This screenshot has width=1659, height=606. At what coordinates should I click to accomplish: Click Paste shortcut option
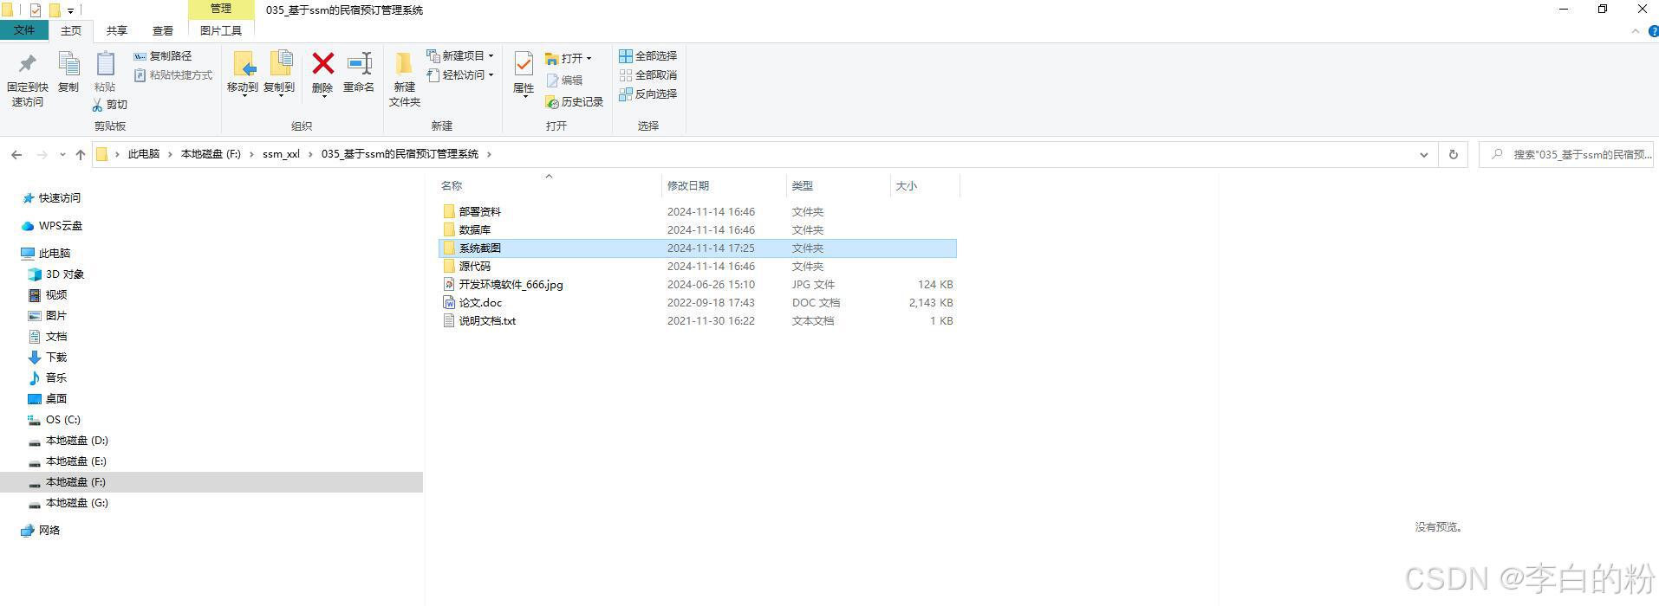pos(173,75)
